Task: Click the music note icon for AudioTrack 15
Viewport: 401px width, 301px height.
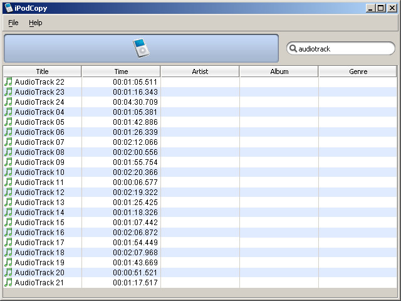Action: pos(8,222)
